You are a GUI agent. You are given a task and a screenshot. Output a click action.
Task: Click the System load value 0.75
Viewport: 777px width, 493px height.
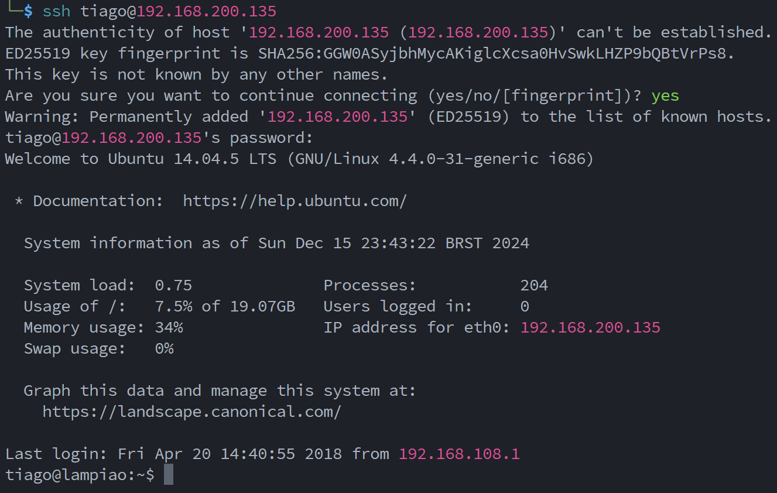point(173,285)
